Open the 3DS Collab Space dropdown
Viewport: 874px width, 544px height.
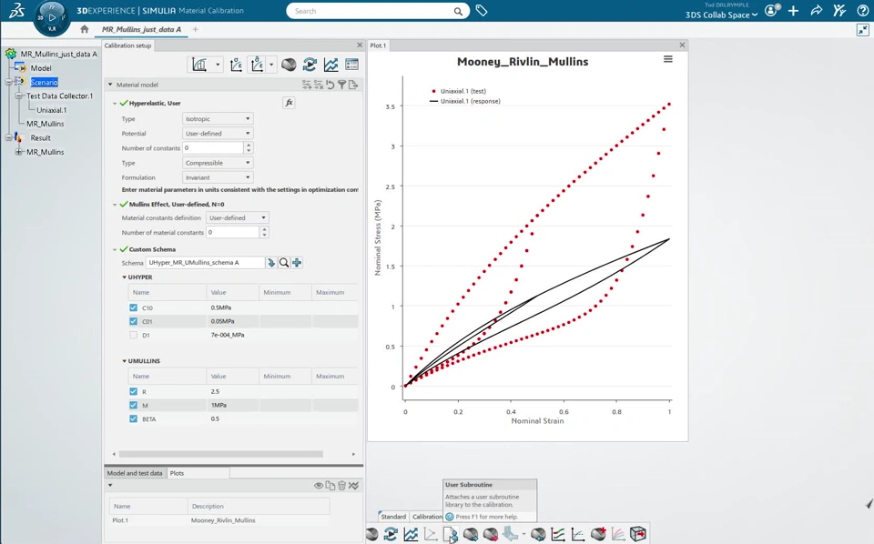point(721,15)
